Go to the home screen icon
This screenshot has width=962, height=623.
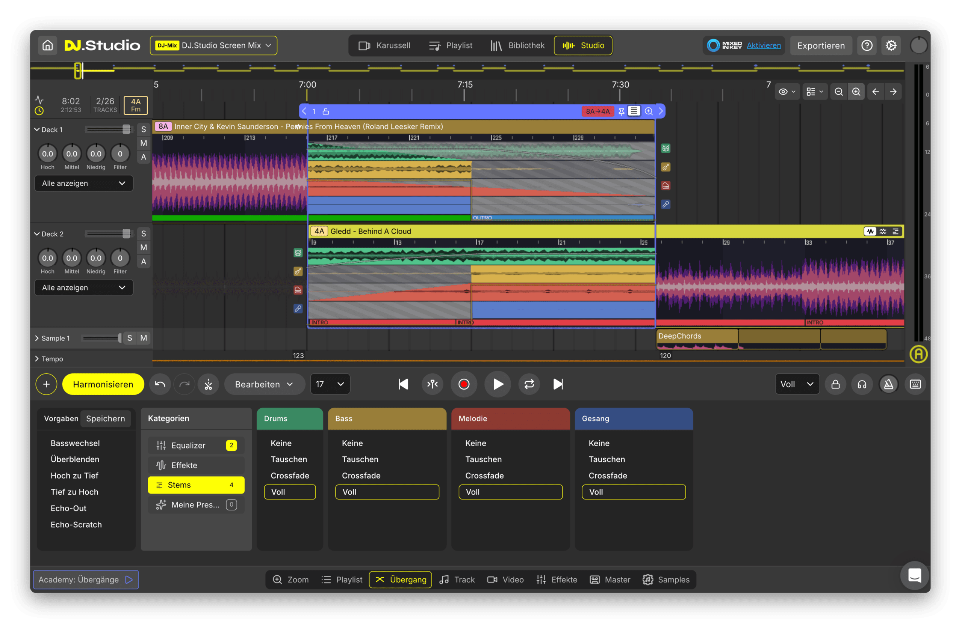click(48, 45)
